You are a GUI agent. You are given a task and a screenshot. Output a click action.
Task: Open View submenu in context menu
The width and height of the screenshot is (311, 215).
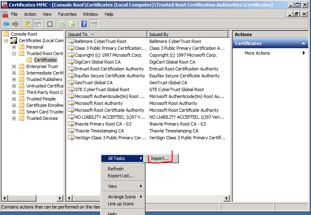click(122, 186)
